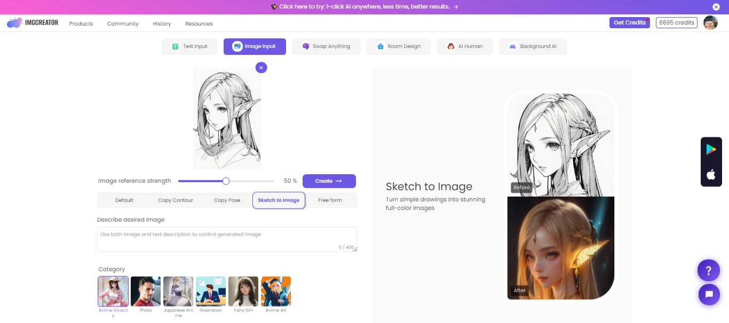Click the Image Input tab icon
Screen dimensions: 729x323
237,46
